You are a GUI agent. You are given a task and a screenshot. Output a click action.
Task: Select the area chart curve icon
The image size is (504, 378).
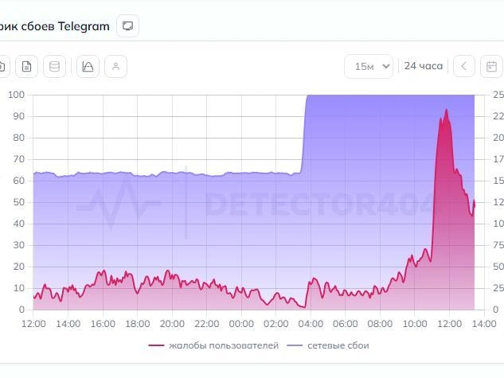(88, 67)
